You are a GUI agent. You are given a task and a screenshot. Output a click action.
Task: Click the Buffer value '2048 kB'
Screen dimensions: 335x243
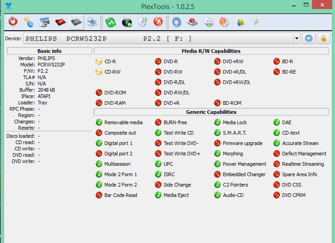(47, 90)
